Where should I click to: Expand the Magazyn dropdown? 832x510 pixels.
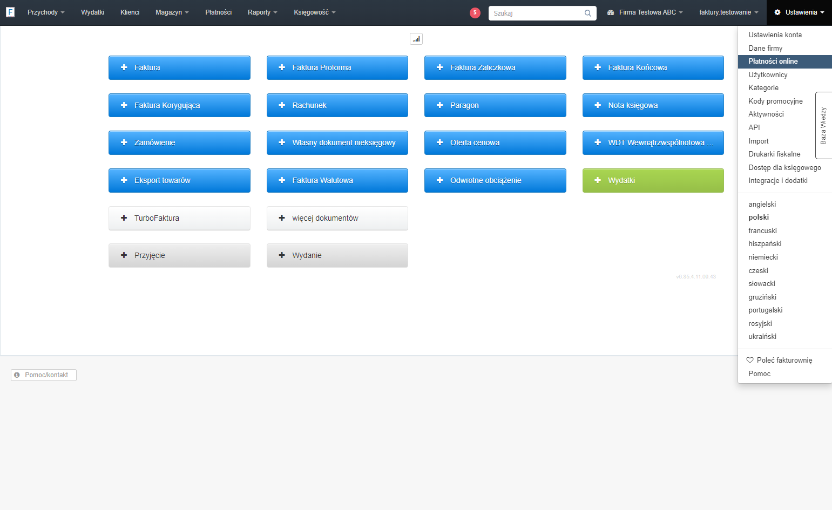172,12
